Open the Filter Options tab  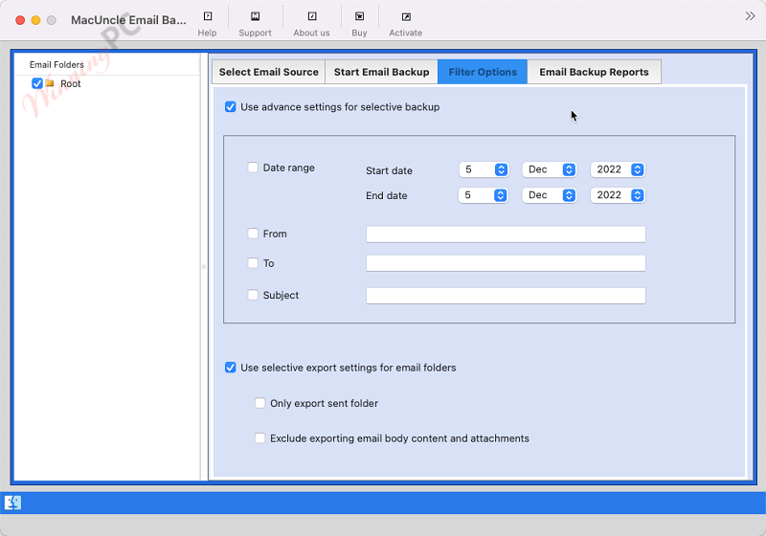tap(483, 72)
